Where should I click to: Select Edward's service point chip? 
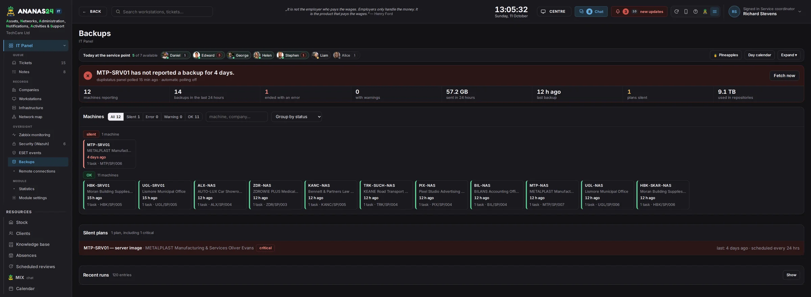208,55
